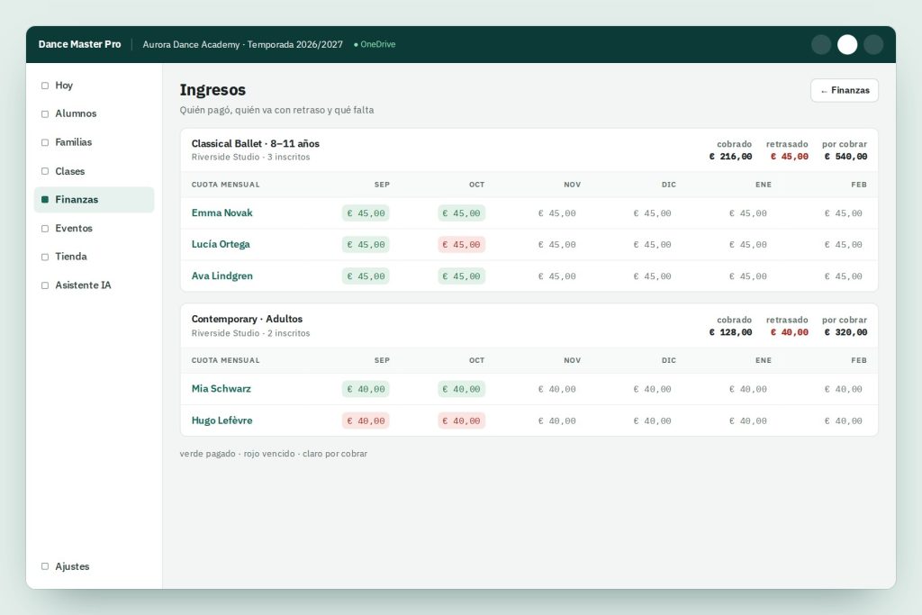Click the OneDrive sync status indicator
The image size is (922, 615).
(x=375, y=45)
